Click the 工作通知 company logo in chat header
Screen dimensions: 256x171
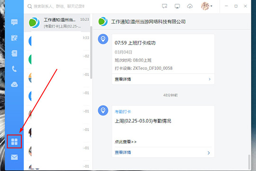pyautogui.click(x=103, y=21)
